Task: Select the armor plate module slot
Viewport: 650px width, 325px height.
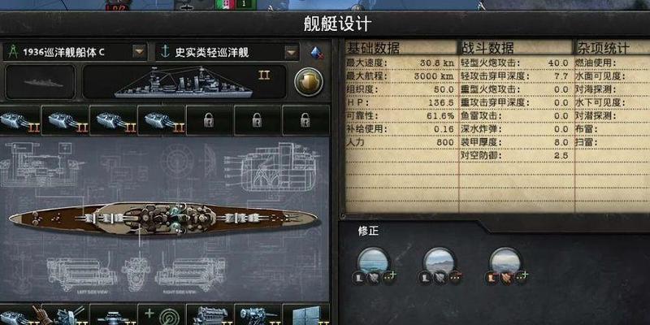Action: (305, 315)
